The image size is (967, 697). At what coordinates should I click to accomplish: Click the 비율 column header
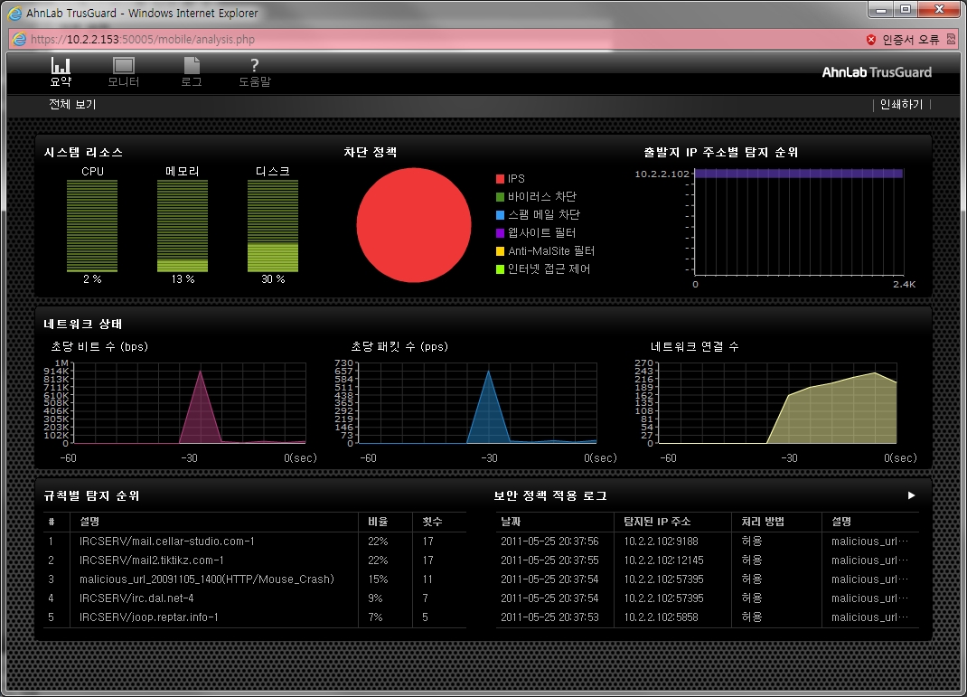[x=377, y=522]
